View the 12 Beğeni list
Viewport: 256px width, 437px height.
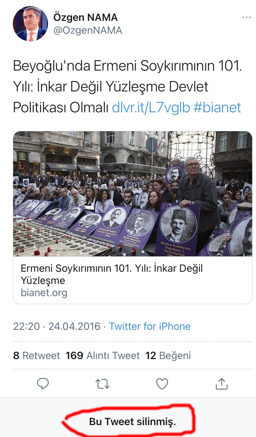tap(168, 356)
